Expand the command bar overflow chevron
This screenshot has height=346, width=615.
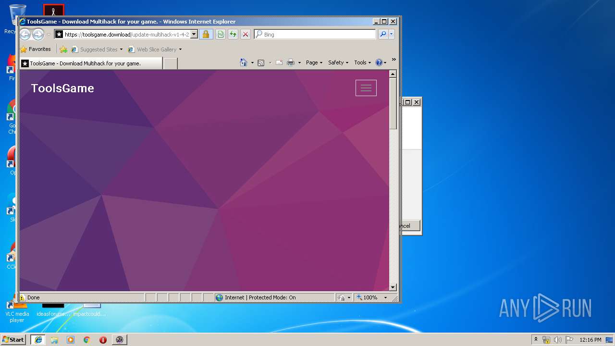[394, 60]
